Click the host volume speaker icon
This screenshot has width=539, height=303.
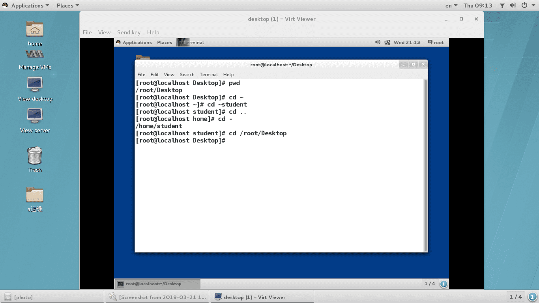point(513,6)
